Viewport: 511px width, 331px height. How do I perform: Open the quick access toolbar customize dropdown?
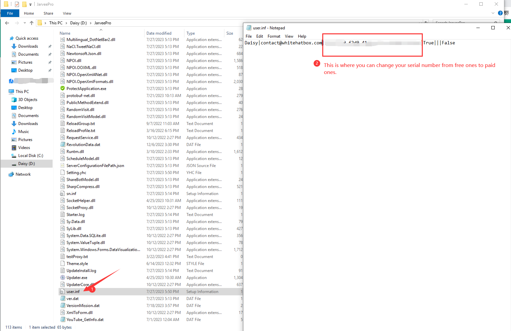(30, 4)
